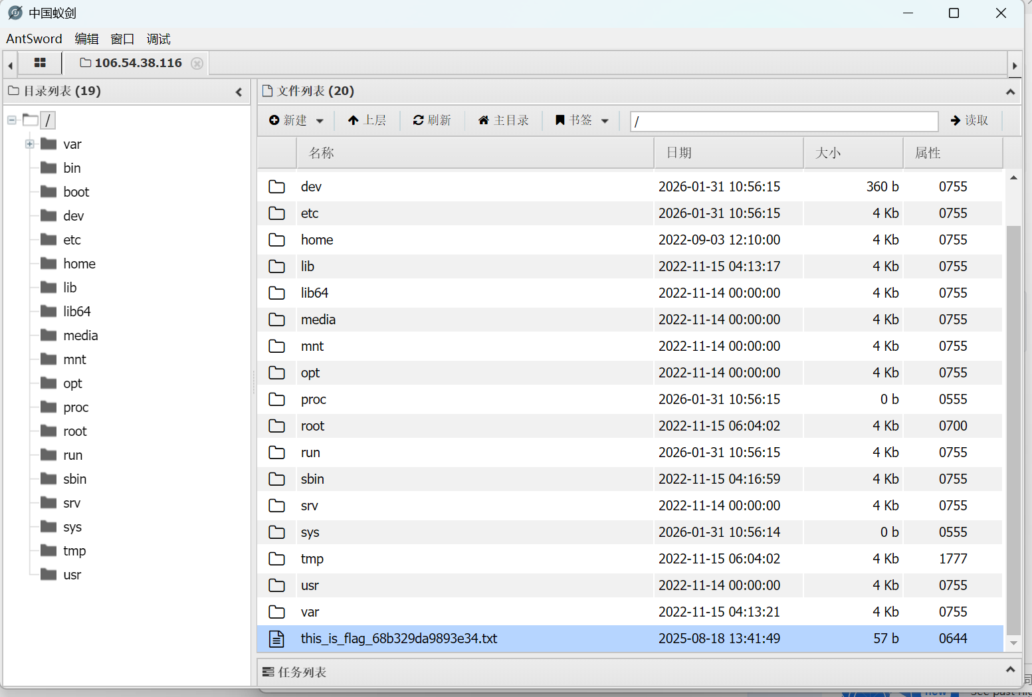Click the proc folder icon in file list
Screen dimensions: 1032x697
coord(276,399)
